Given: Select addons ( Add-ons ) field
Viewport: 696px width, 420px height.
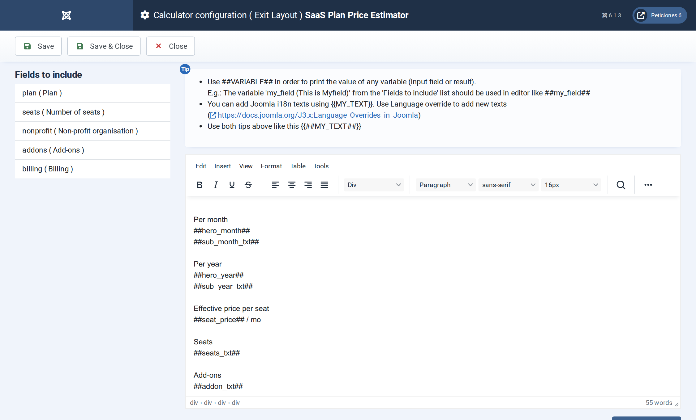Looking at the screenshot, I should coord(92,150).
